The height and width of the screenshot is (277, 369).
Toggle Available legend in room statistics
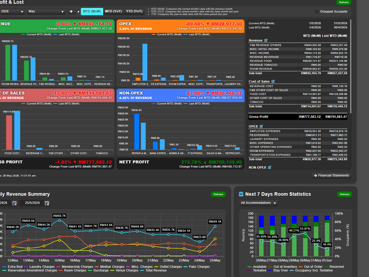click(257, 267)
